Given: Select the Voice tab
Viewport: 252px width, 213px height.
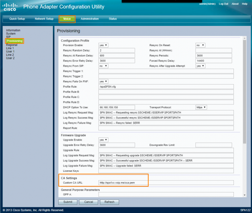Looking at the screenshot, I should [x=67, y=19].
